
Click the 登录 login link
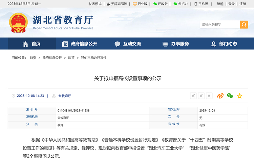[231, 4]
